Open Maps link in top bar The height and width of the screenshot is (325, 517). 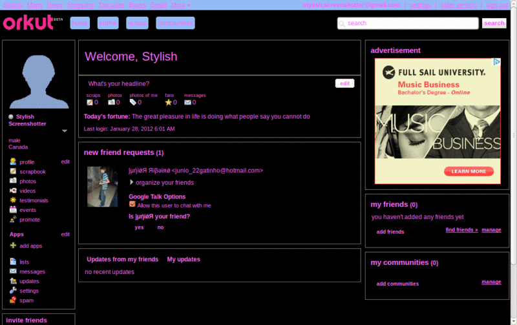35,5
